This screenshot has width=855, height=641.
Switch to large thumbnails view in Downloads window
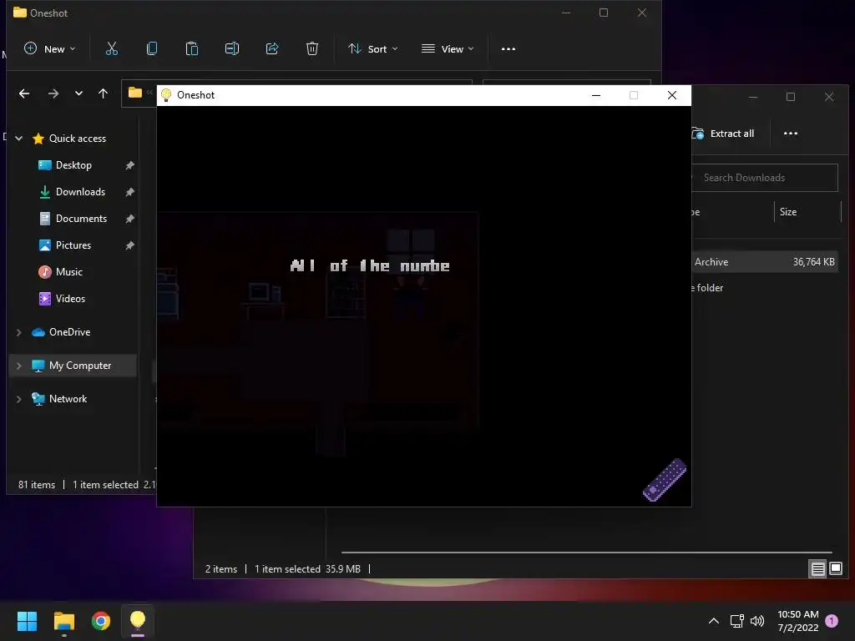tap(836, 569)
